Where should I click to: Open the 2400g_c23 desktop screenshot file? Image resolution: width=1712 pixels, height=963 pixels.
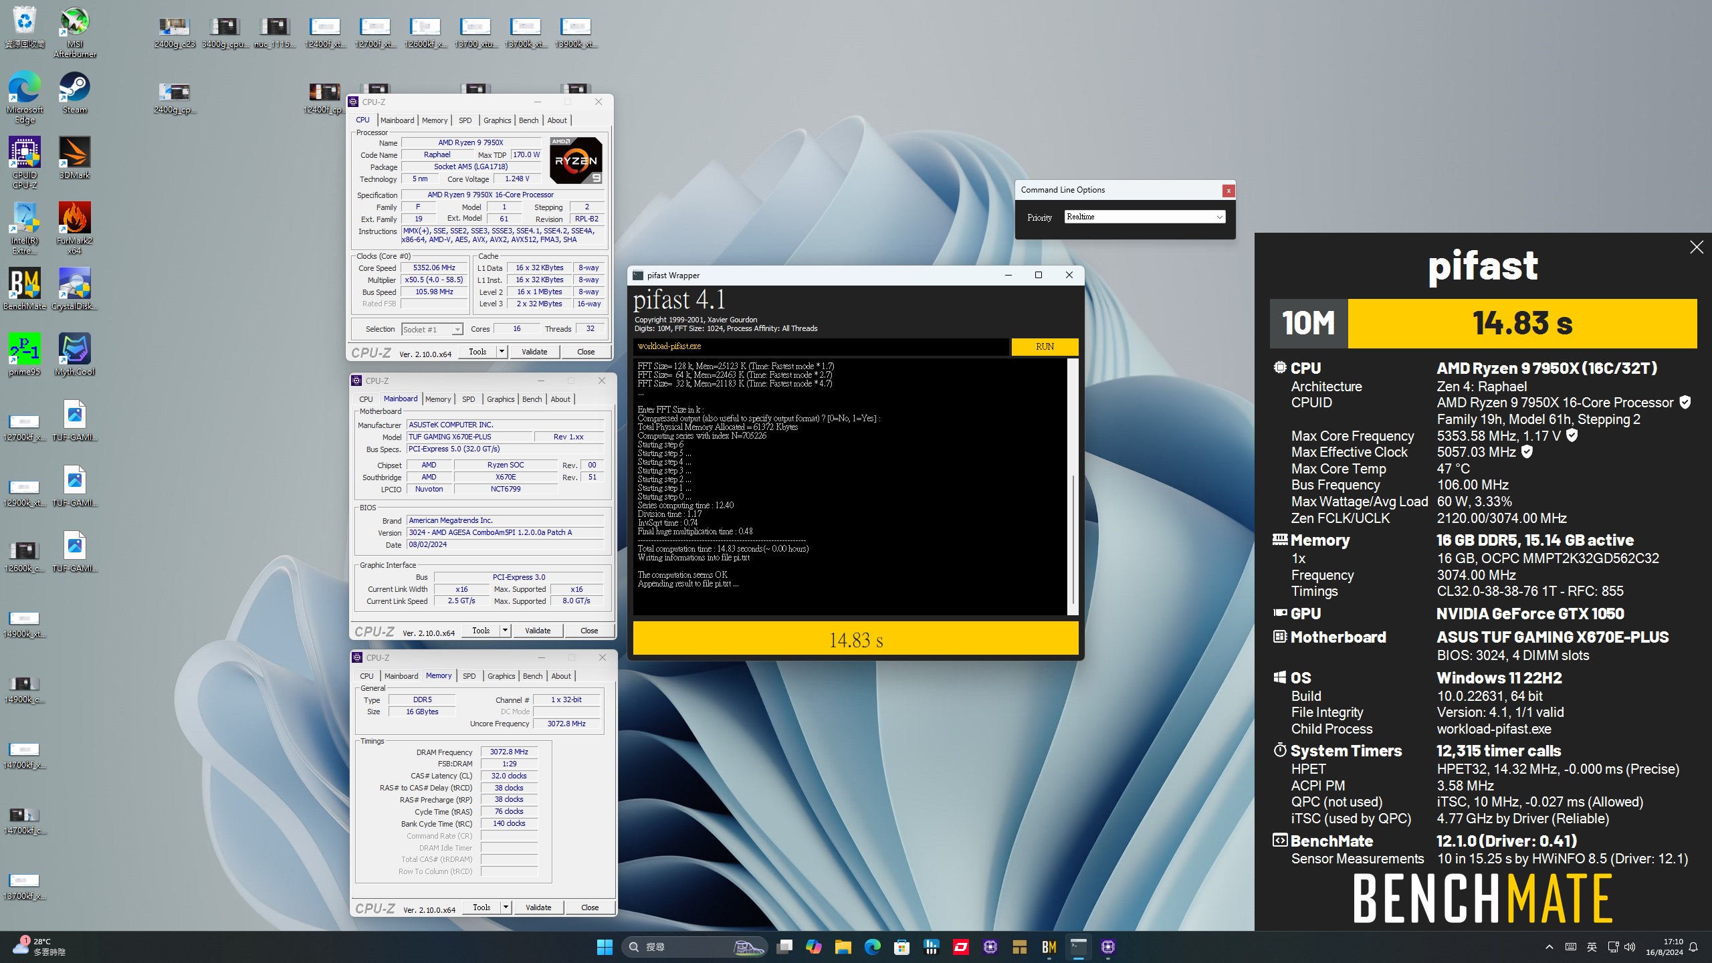coord(175,32)
